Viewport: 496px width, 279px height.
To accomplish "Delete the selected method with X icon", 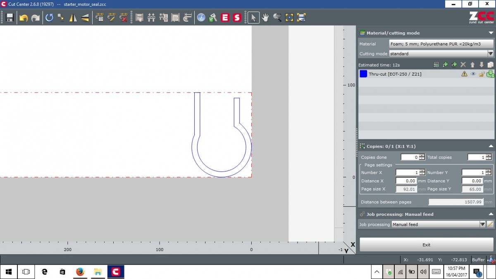I will [463, 65].
